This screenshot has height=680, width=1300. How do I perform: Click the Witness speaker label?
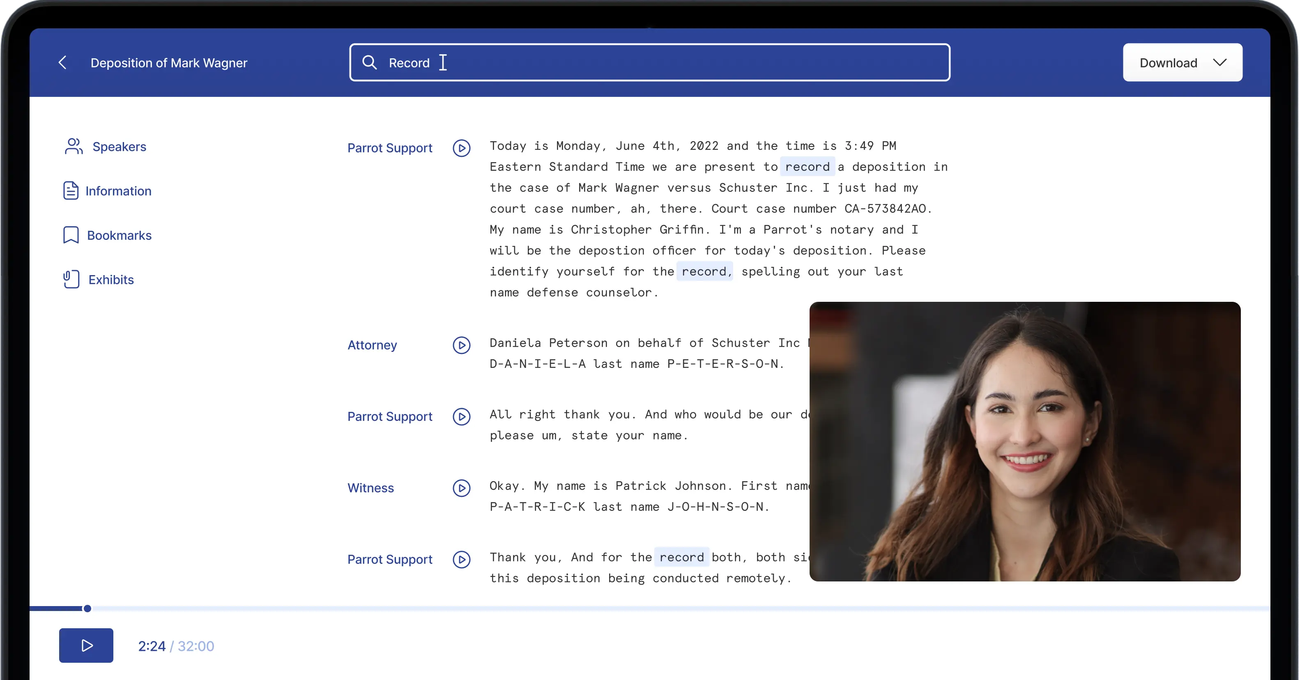[x=370, y=488]
